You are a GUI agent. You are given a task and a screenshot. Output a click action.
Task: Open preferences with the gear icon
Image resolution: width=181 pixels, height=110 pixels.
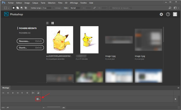pos(161,14)
